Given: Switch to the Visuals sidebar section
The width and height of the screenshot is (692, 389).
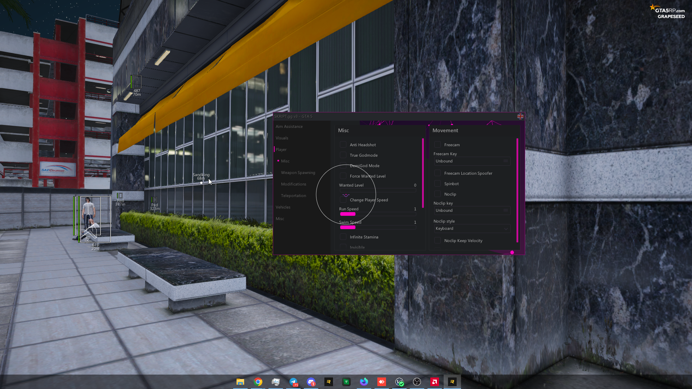Looking at the screenshot, I should coord(282,138).
